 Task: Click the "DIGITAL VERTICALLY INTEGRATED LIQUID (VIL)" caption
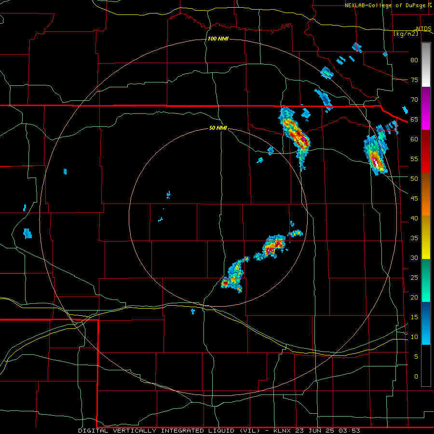coord(170,431)
